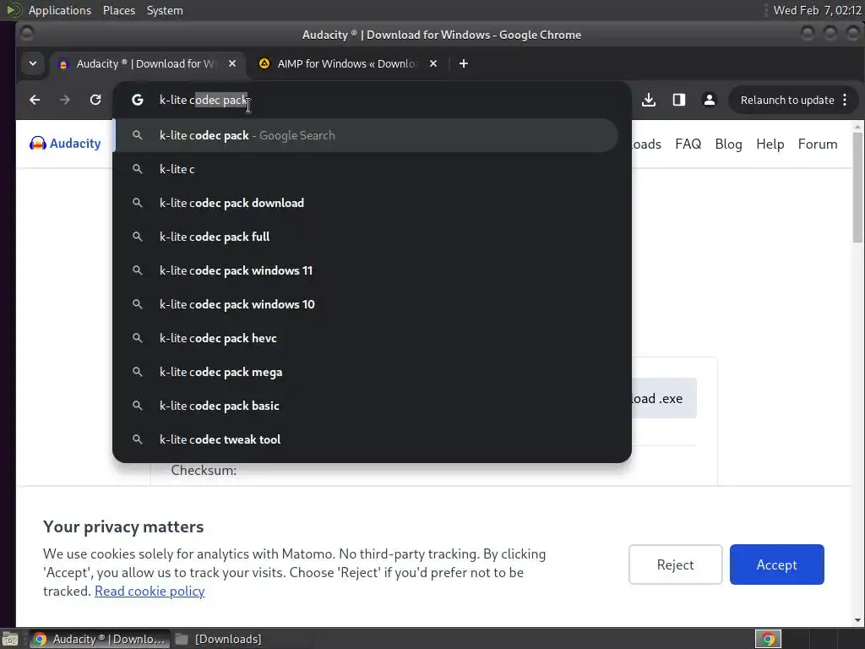Open the FAQ page link
This screenshot has width=865, height=649.
point(688,144)
